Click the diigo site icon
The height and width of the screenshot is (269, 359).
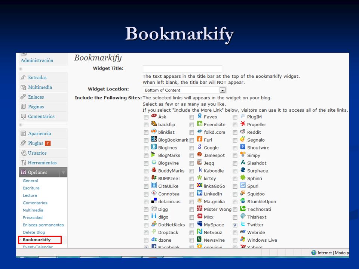pos(154,217)
